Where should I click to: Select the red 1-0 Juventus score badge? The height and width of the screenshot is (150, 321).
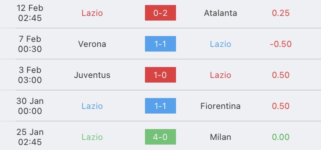pos(160,75)
